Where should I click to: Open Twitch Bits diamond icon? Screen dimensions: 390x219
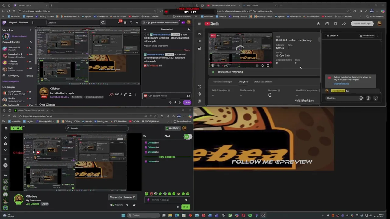point(137,23)
